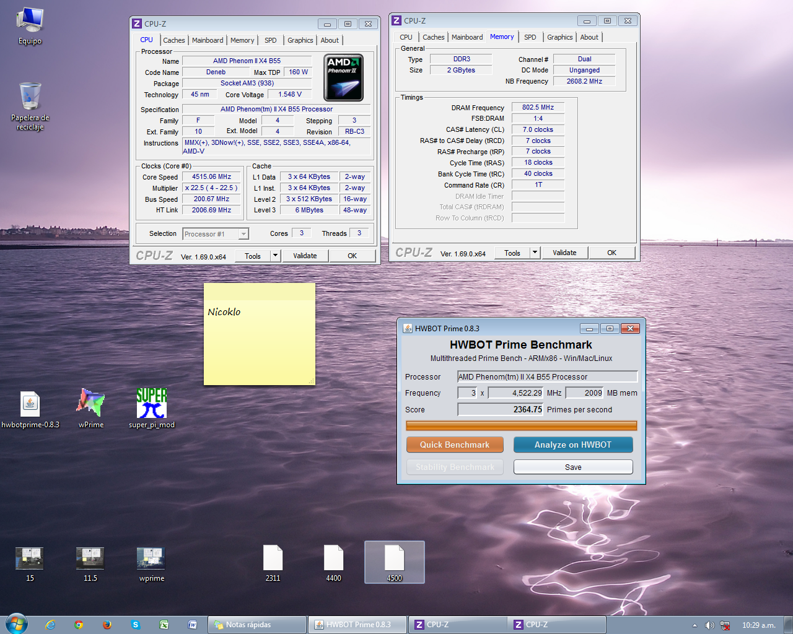This screenshot has width=793, height=634.
Task: Select the wPrime desktop shortcut
Action: pyautogui.click(x=90, y=409)
